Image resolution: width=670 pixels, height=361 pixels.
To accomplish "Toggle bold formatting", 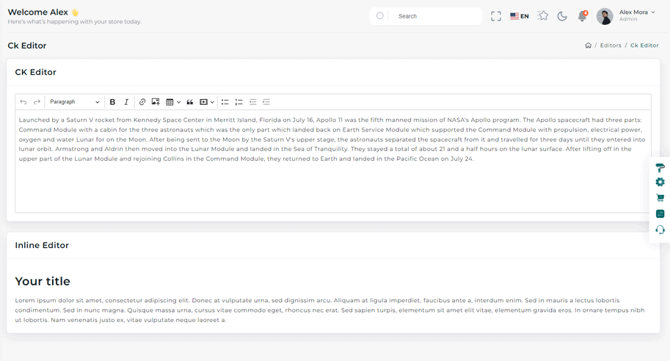I will click(x=112, y=102).
